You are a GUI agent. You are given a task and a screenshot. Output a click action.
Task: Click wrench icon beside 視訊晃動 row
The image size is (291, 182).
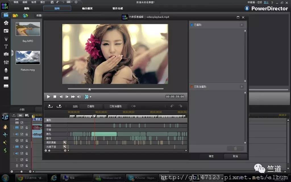pyautogui.click(x=65, y=142)
